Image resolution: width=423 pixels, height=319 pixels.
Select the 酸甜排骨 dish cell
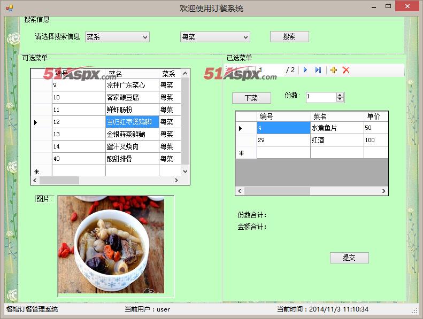[132, 159]
